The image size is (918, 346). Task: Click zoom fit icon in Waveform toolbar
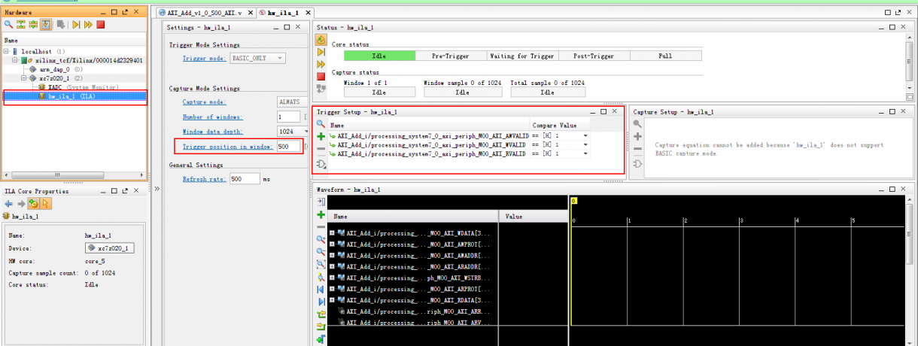tap(321, 265)
